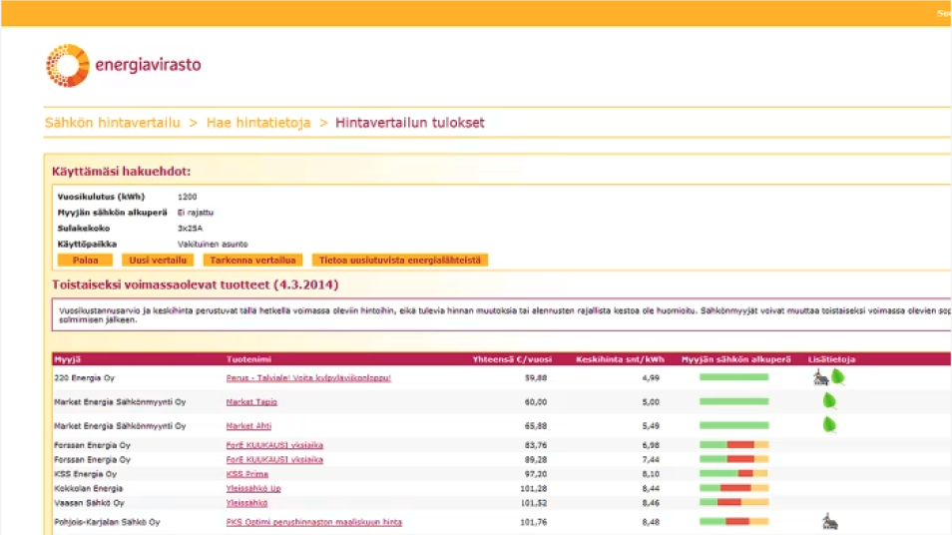Click seller name Pohjois-Karjalan Sähkö Oy
Screen dimensions: 952x535
tap(107, 522)
